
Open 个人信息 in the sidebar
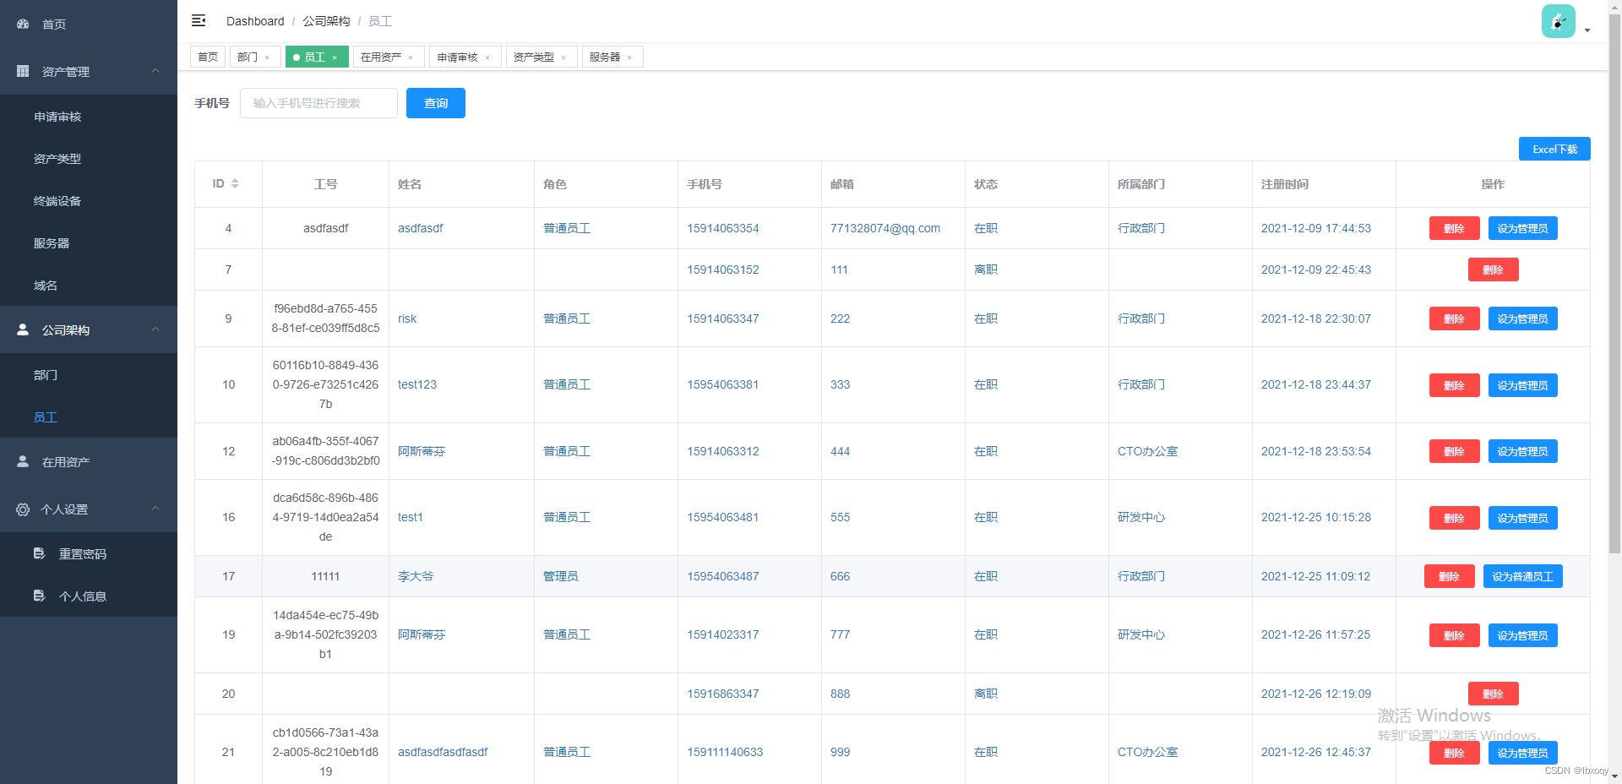point(89,596)
